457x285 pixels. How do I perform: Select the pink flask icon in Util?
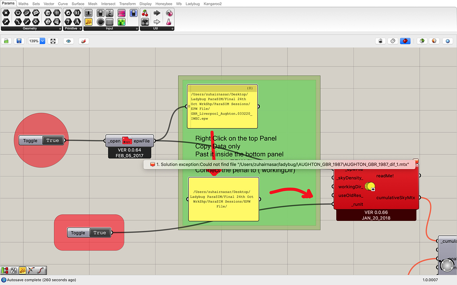click(169, 21)
